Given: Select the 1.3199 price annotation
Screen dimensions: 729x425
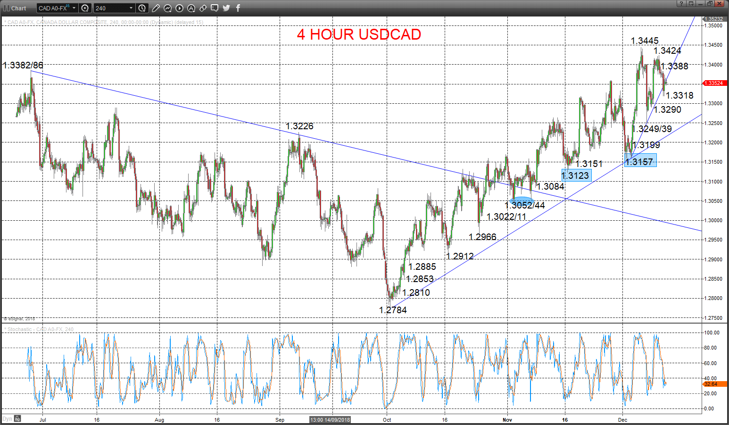Looking at the screenshot, I should click(646, 145).
